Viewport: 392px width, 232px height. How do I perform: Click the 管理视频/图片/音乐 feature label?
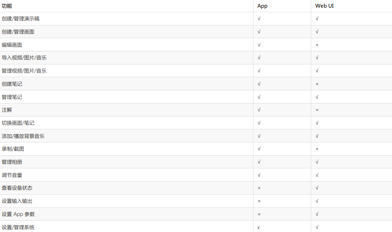point(24,71)
